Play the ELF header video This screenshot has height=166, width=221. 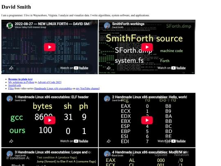(50, 120)
